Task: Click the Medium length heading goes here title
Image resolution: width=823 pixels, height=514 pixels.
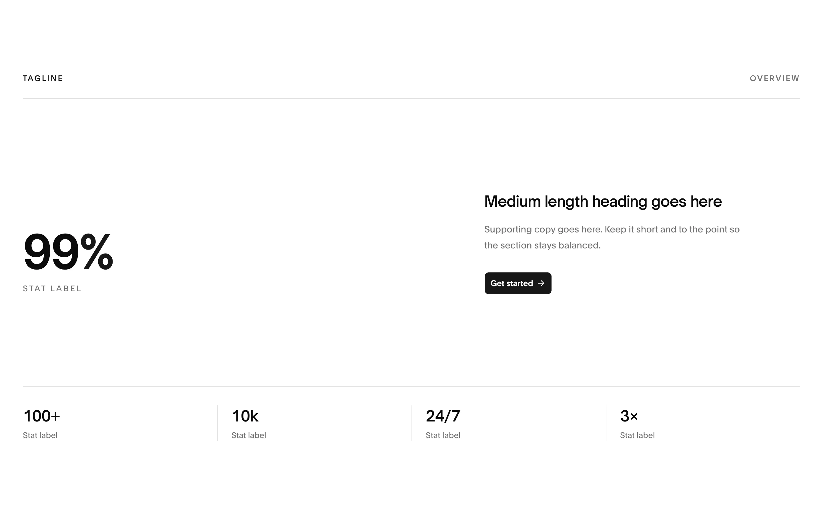Action: [x=603, y=202]
